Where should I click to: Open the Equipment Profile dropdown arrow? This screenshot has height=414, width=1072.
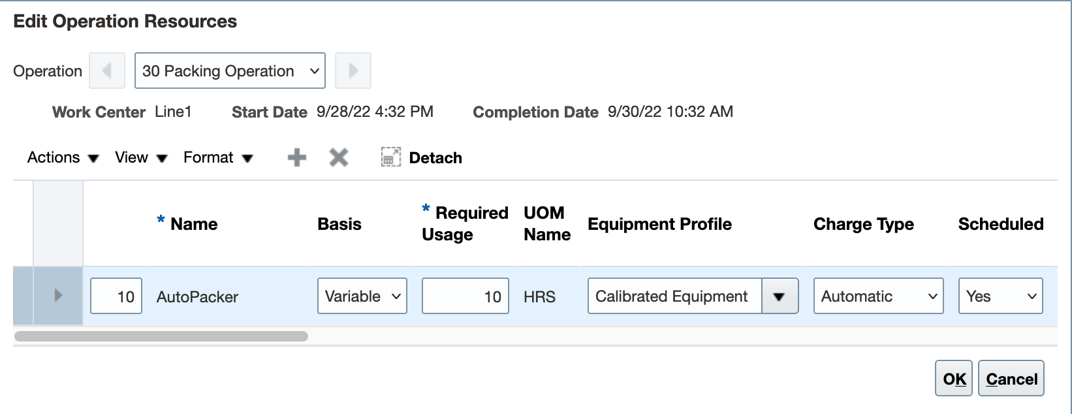pos(779,296)
